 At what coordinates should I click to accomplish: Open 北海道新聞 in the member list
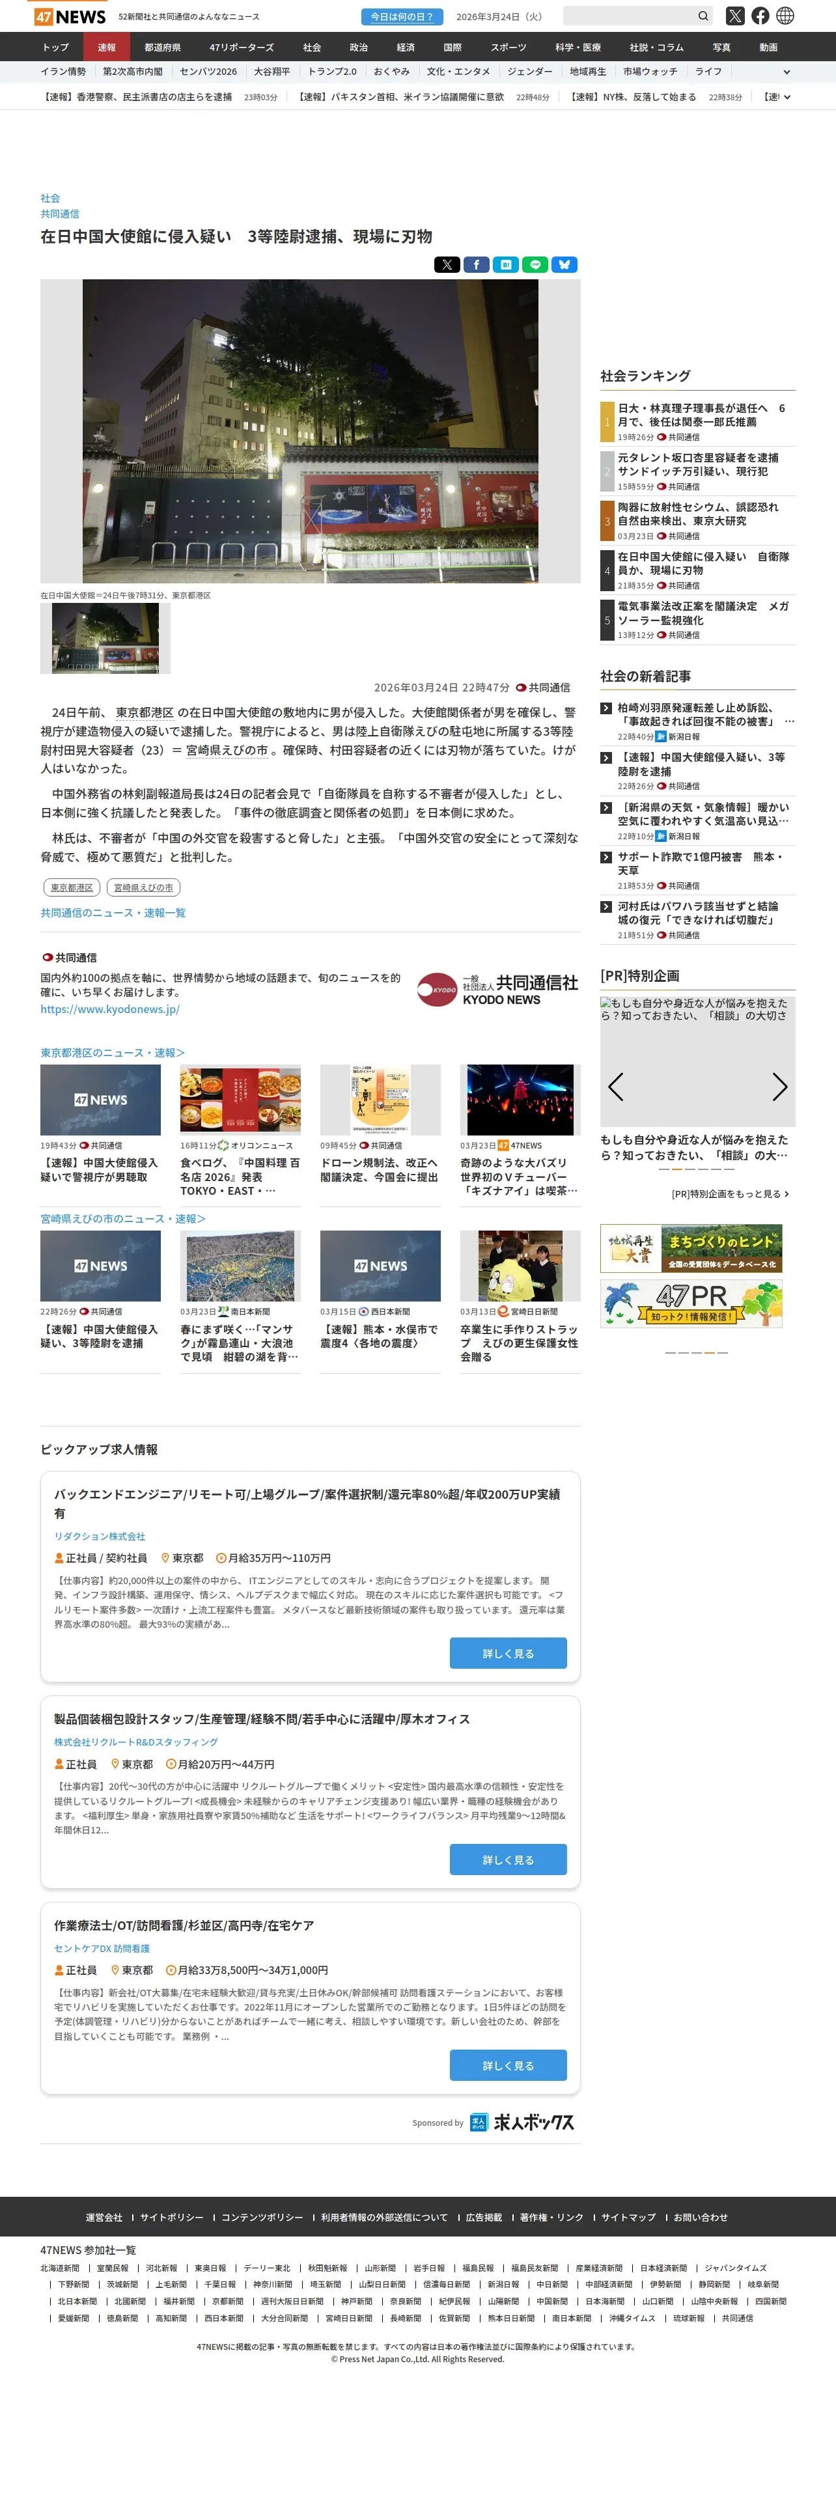(x=59, y=2268)
